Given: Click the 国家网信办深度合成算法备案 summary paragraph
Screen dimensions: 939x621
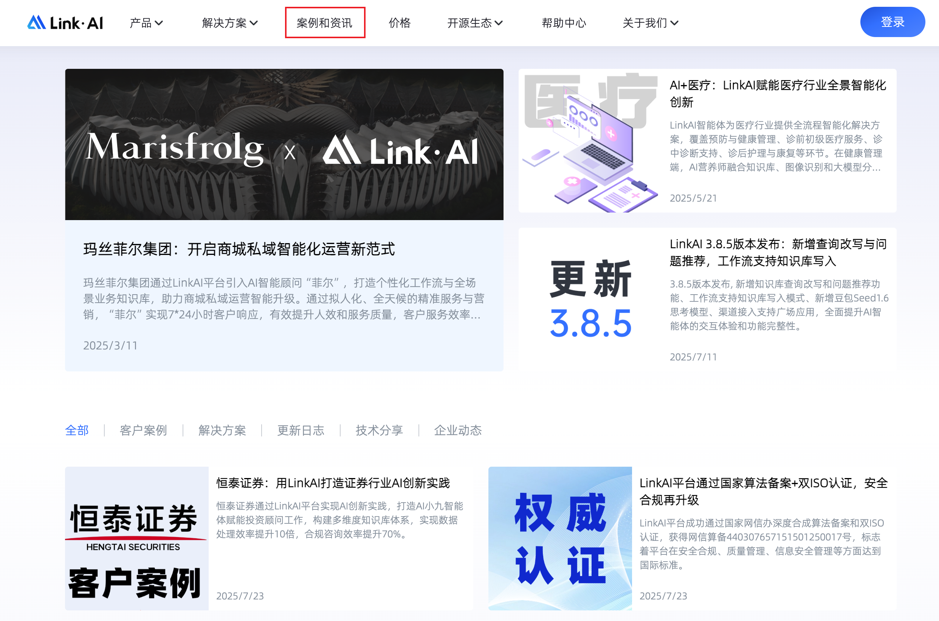Looking at the screenshot, I should [762, 544].
